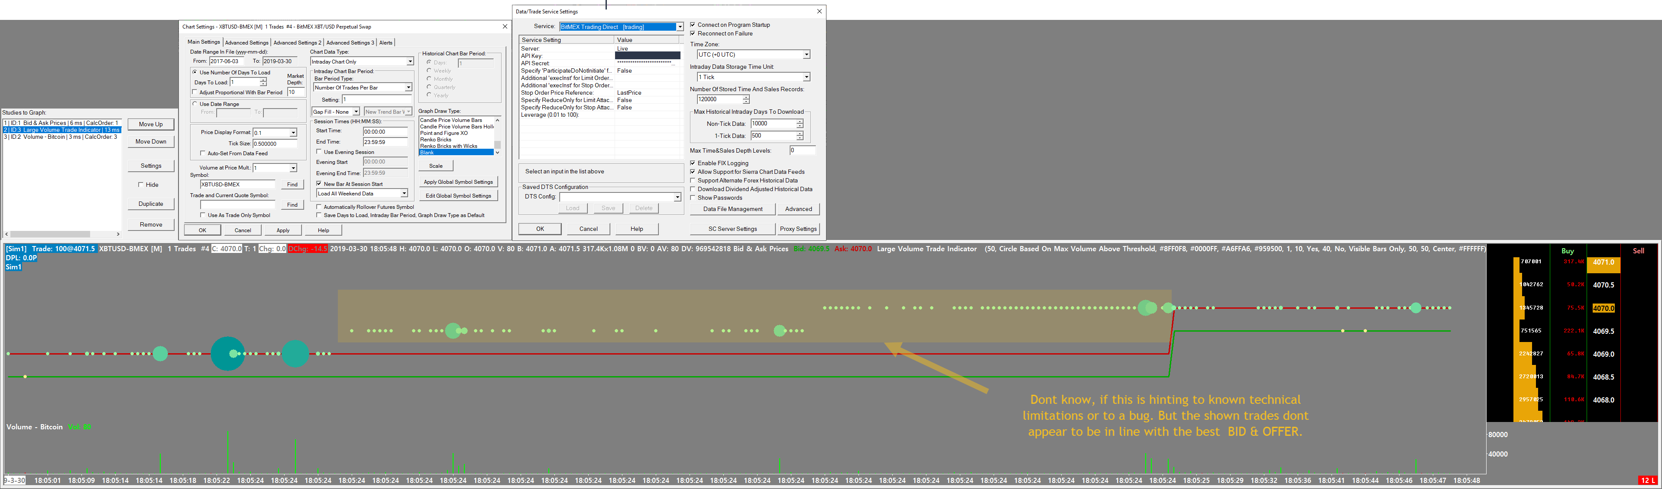
Task: Increment the Days To Load spinner
Action: (263, 80)
